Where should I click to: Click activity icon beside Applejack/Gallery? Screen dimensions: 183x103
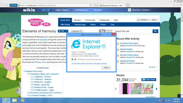coord(118,61)
